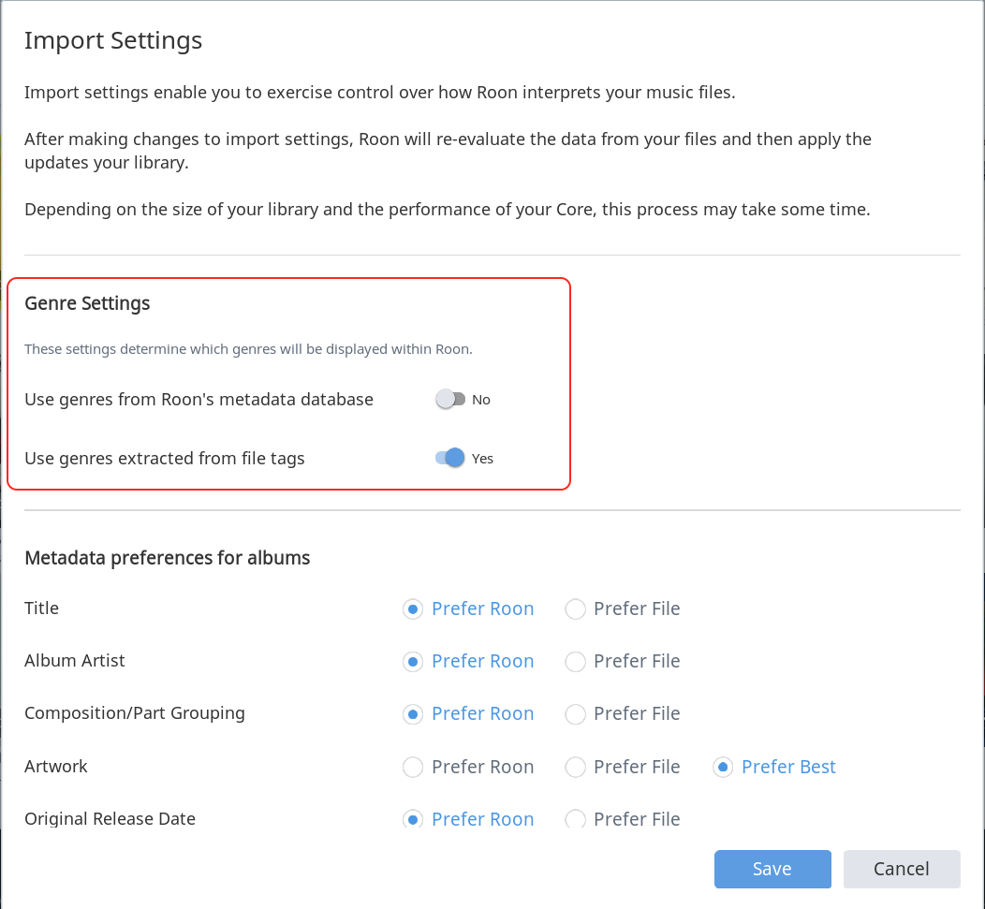Toggle Use genres extracted from file tags
Image resolution: width=985 pixels, height=909 pixels.
pyautogui.click(x=450, y=458)
